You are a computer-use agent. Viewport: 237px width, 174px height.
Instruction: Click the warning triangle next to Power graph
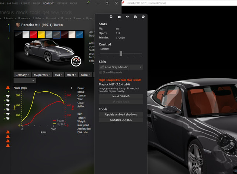click(x=8, y=87)
